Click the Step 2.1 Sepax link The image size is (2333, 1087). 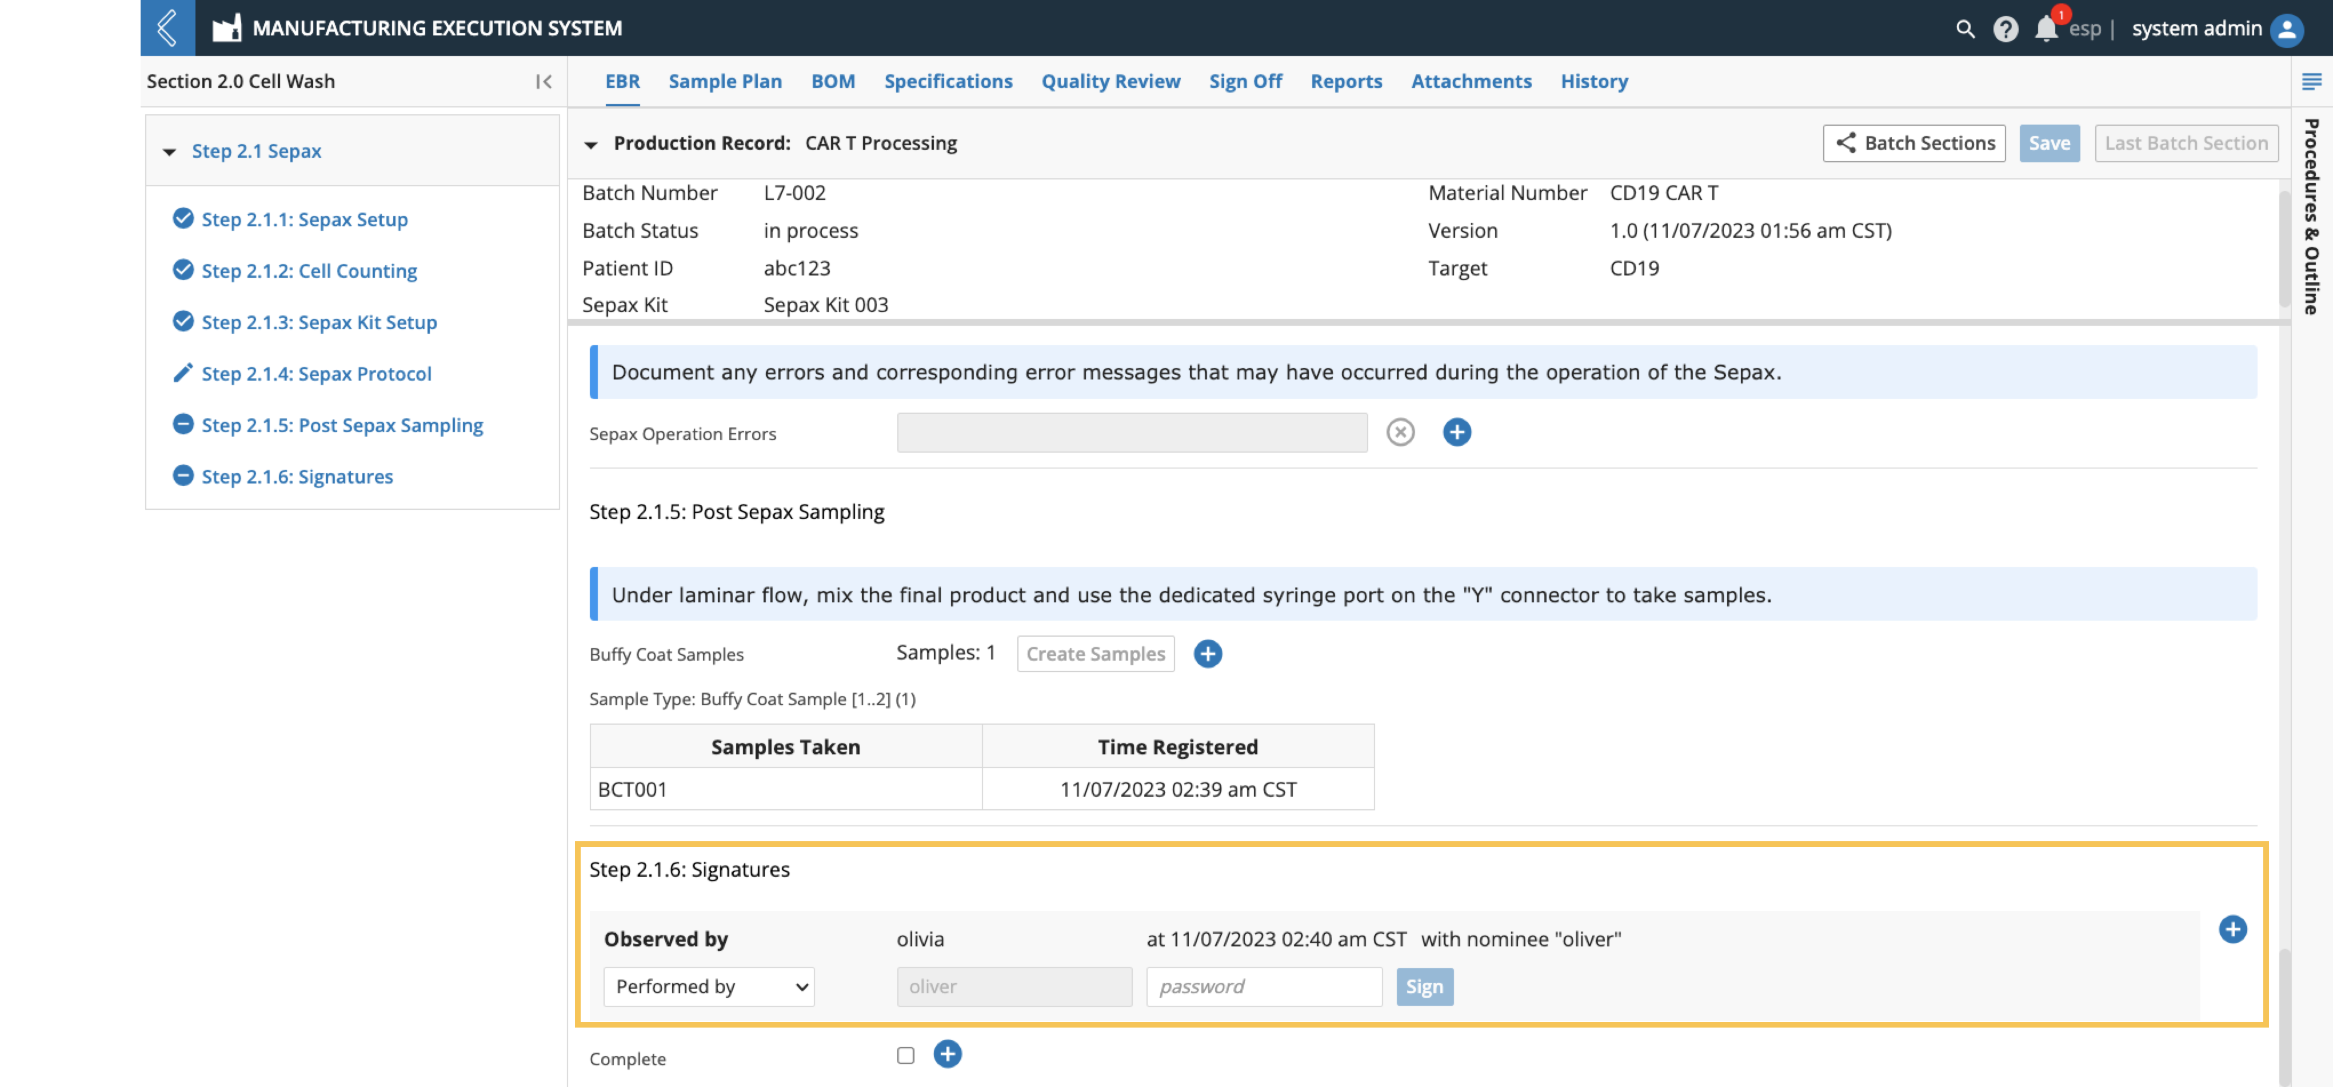pos(256,151)
